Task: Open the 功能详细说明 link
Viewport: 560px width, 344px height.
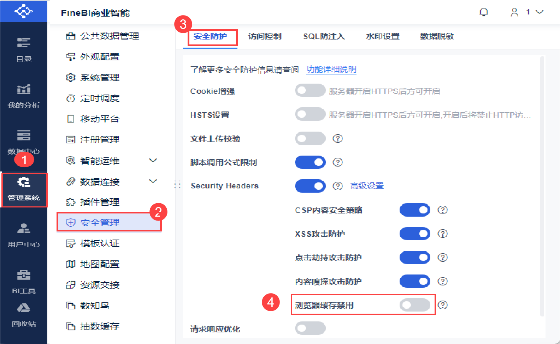Action: pos(331,70)
